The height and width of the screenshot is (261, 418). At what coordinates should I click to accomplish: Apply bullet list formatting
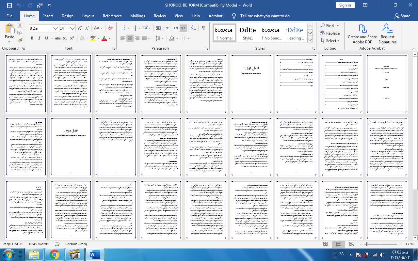pyautogui.click(x=122, y=28)
